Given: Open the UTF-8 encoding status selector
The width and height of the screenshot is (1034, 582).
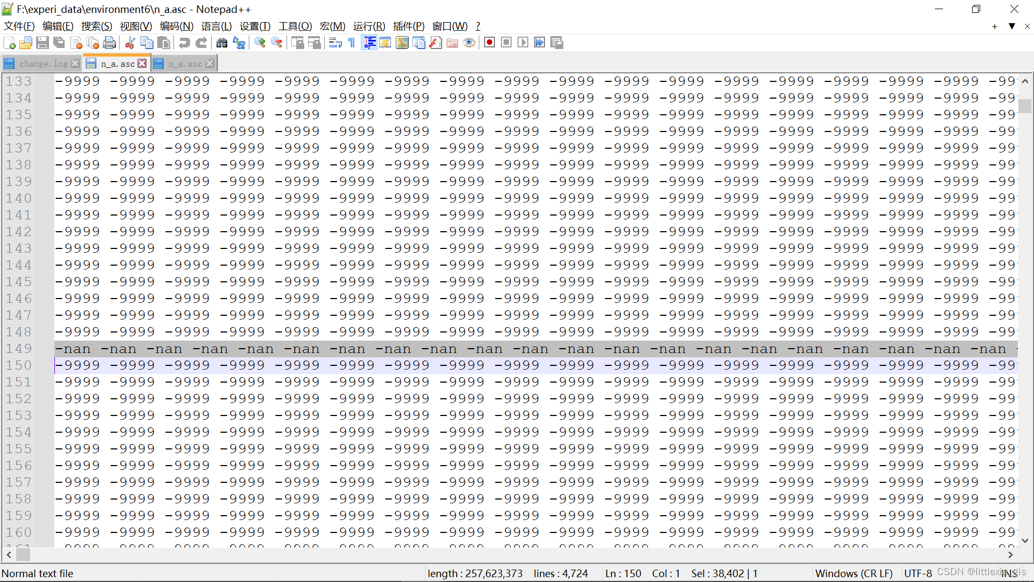Looking at the screenshot, I should 918,573.
